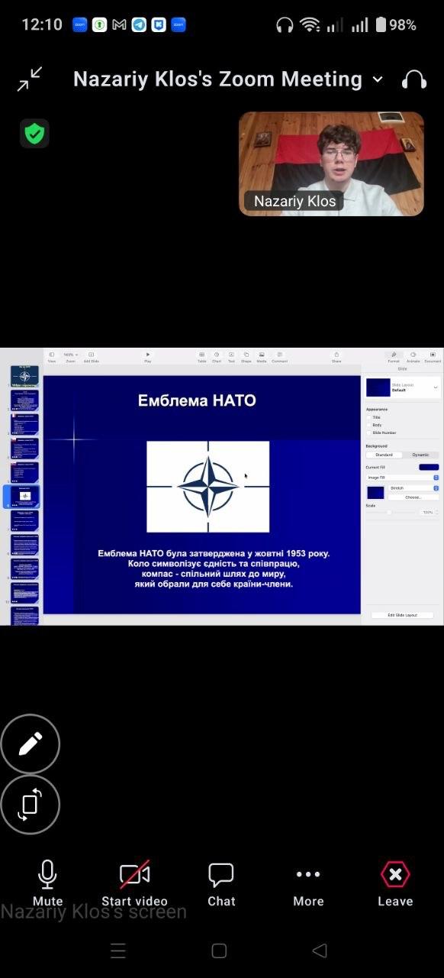Check the Body appearance checkbox
This screenshot has height=978, width=444.
pos(368,425)
